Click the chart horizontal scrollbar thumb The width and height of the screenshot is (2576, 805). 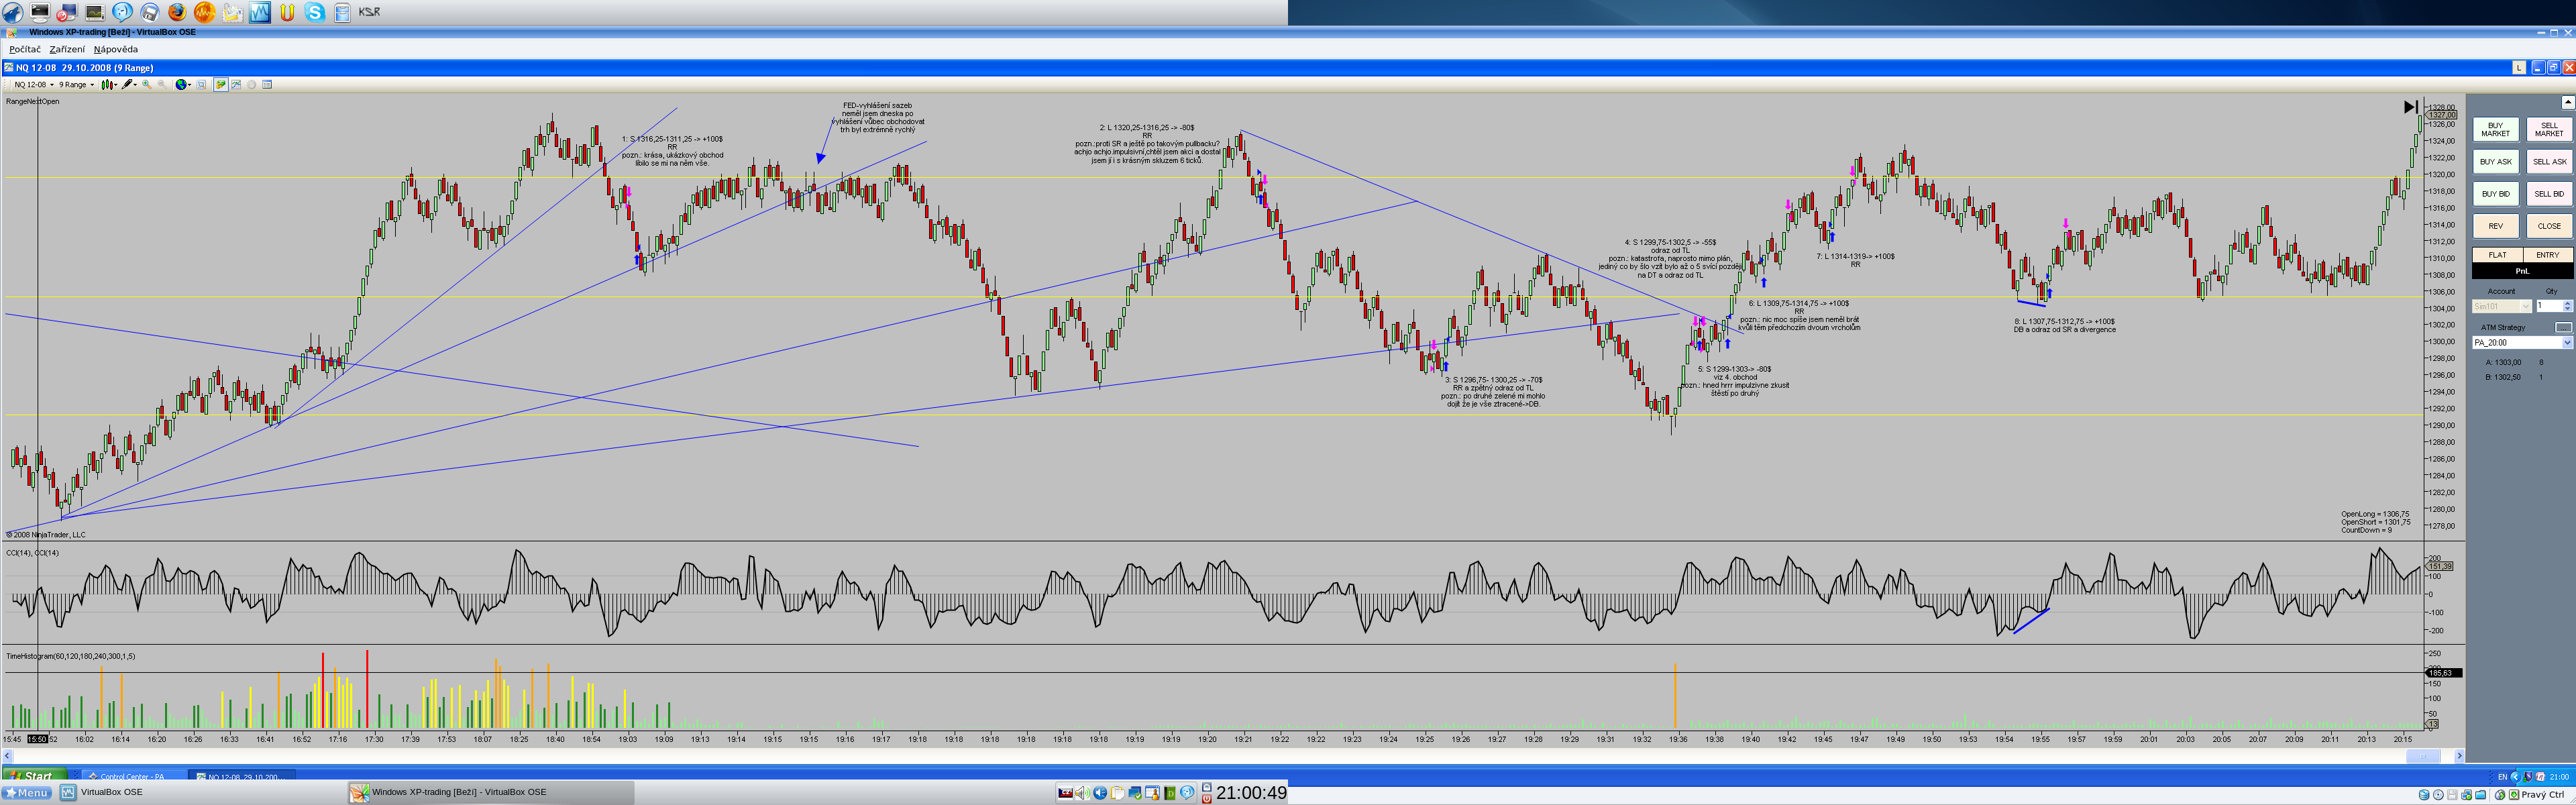[2422, 757]
